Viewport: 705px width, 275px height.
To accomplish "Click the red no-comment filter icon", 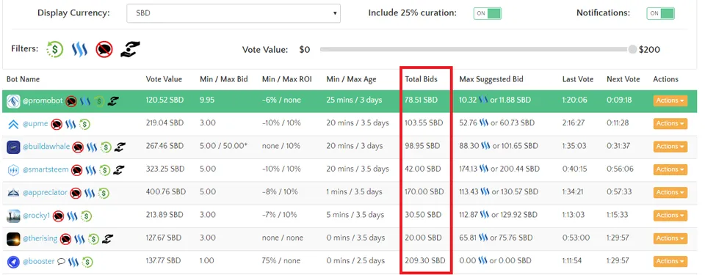I will point(104,49).
